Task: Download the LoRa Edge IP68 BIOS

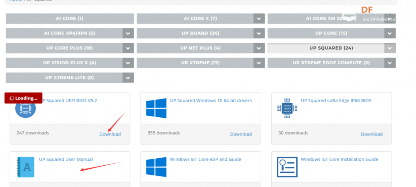Action: click(371, 134)
